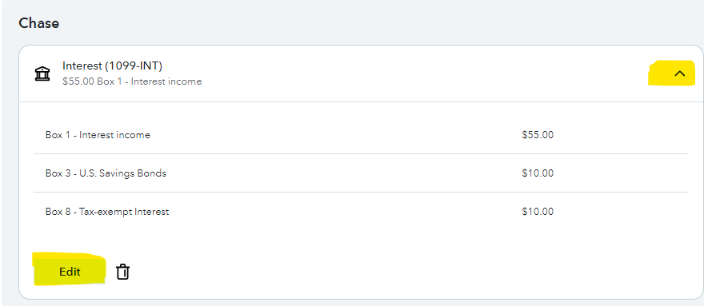Delete the 1099-INT entry with trash icon
The height and width of the screenshot is (306, 704).
tap(122, 272)
